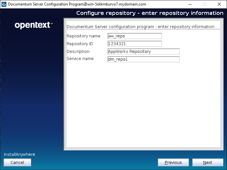Viewport: 227px width, 170px height.
Task: Click the Service name label
Action: coord(80,59)
